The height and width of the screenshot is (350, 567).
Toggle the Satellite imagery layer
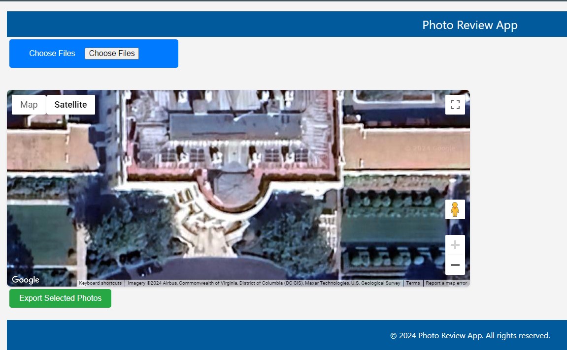[70, 104]
